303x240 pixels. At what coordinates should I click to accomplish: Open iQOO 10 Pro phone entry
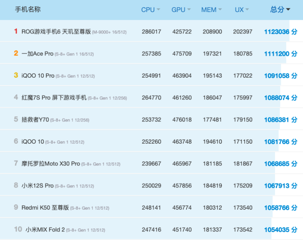point(38,76)
